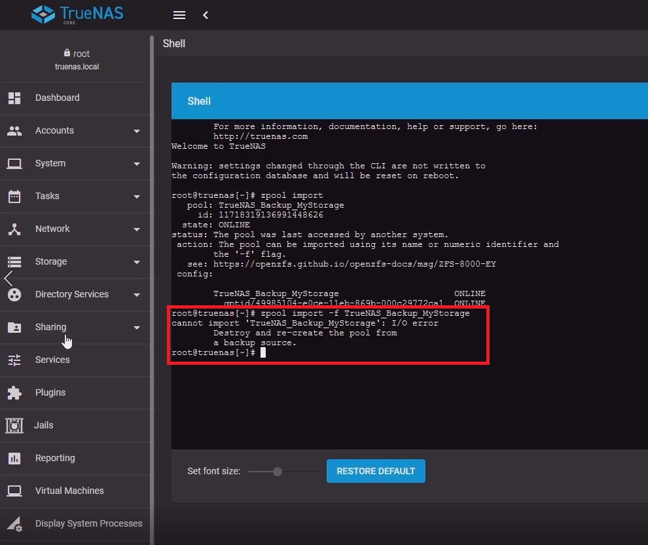The height and width of the screenshot is (545, 648).
Task: Click the Reporting bar chart icon
Action: pyautogui.click(x=14, y=458)
